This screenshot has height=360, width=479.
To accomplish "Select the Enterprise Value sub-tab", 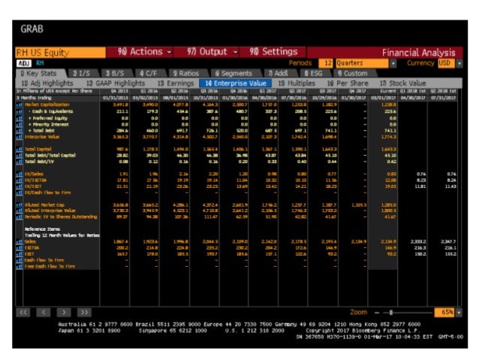I will tap(235, 83).
